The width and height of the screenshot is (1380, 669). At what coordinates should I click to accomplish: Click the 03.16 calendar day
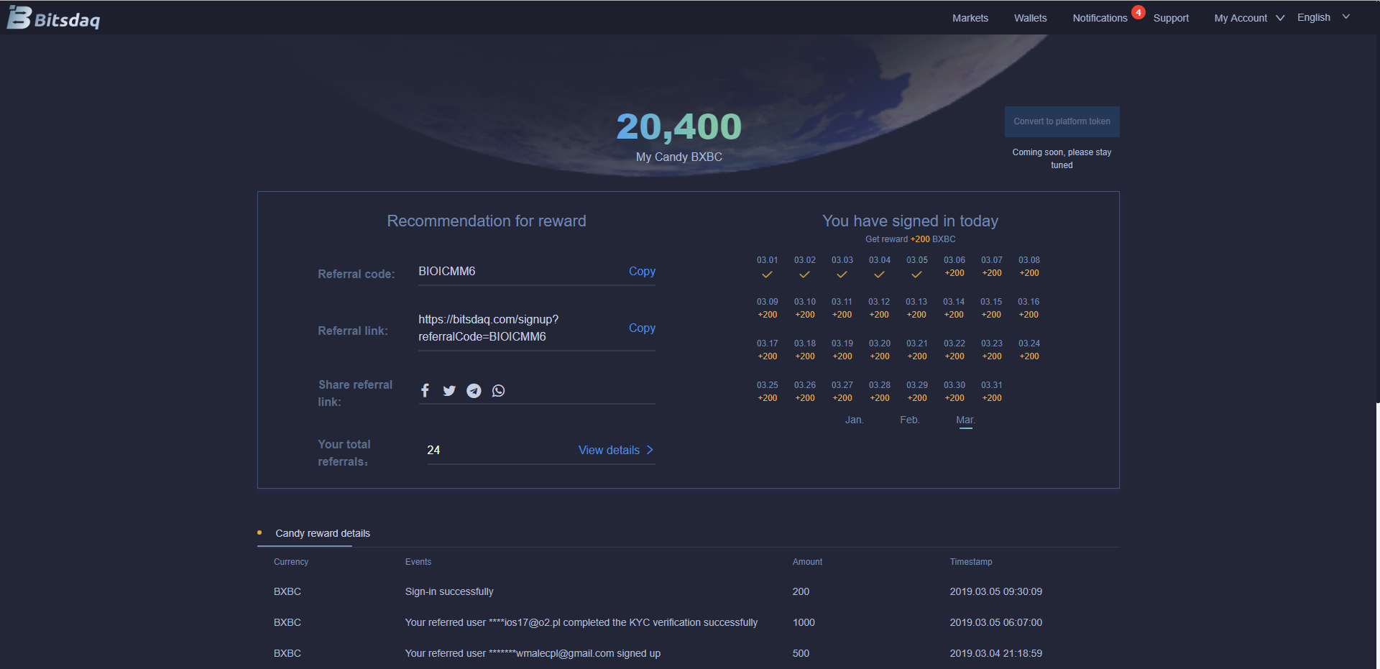[x=1029, y=308]
